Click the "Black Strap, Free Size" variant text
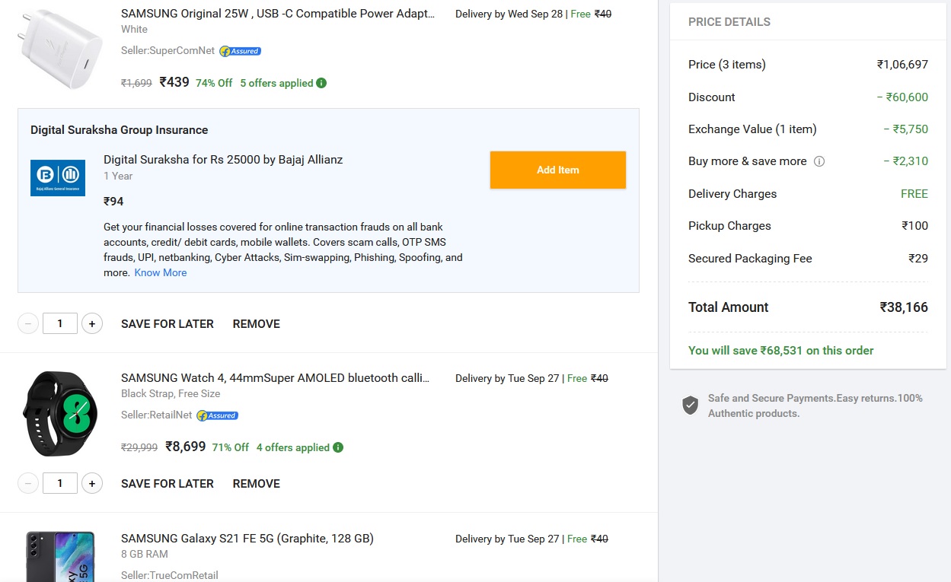951x582 pixels. tap(171, 394)
